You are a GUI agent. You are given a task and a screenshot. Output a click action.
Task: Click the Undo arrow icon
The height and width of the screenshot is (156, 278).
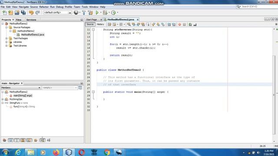pos(31,13)
